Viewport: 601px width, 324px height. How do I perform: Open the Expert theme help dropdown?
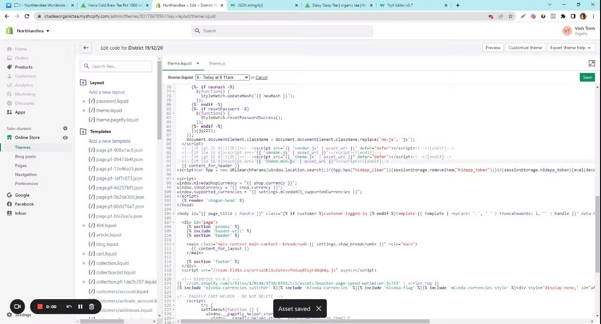(570, 48)
